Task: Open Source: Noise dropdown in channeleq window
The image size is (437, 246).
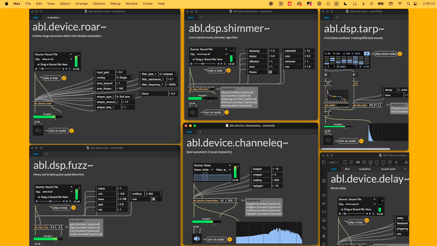Action: coord(213,165)
